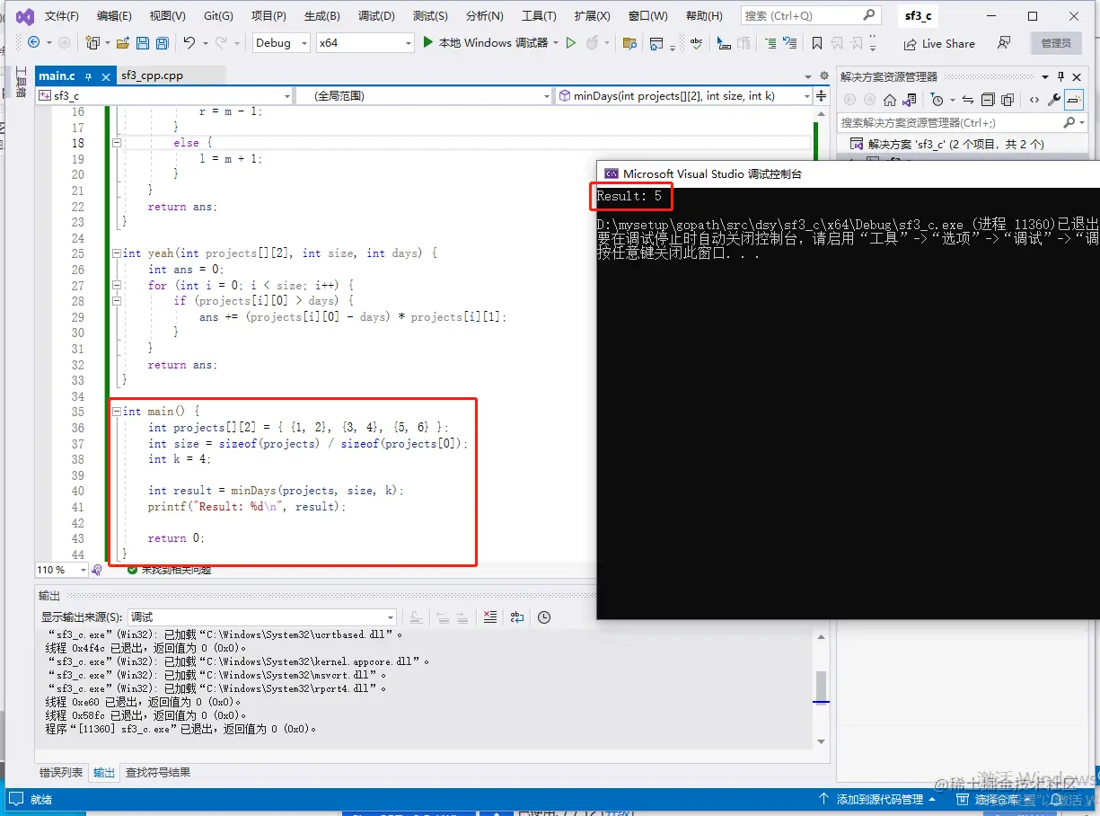Screen dimensions: 1100x816
Task: Switch to the 查找符号结果 tab
Action: coord(158,772)
